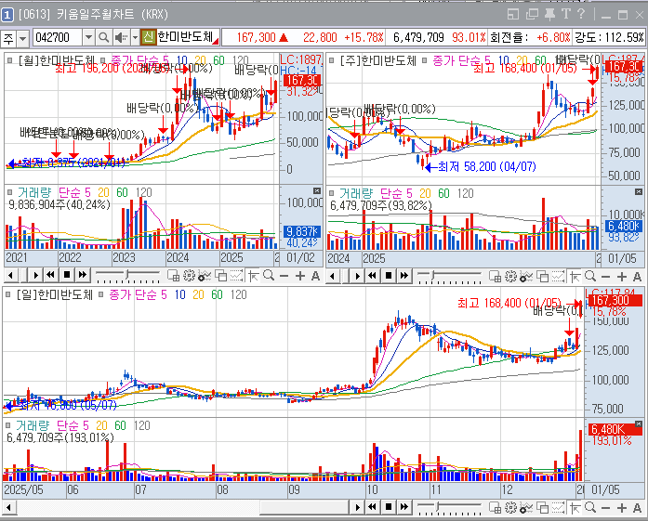The image size is (648, 521).
Task: Toggle daily chart crosshair cursor icon
Action: [575, 507]
